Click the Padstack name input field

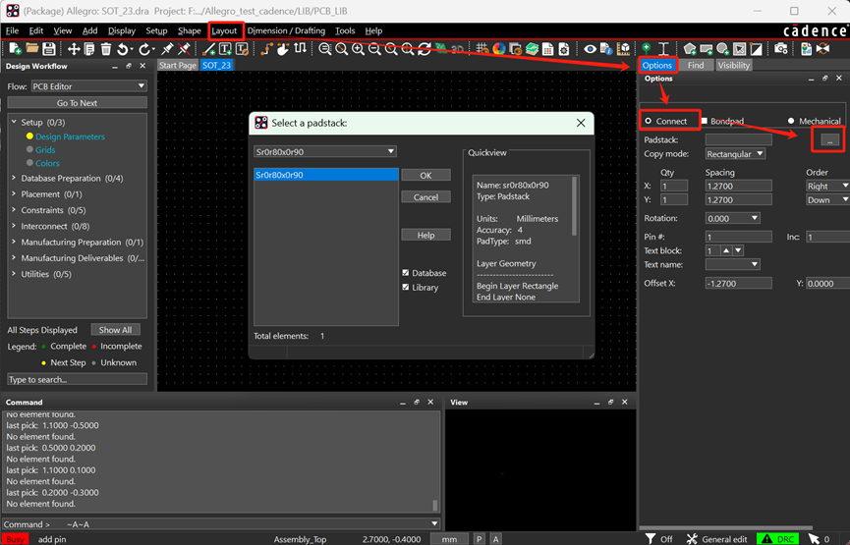[738, 139]
